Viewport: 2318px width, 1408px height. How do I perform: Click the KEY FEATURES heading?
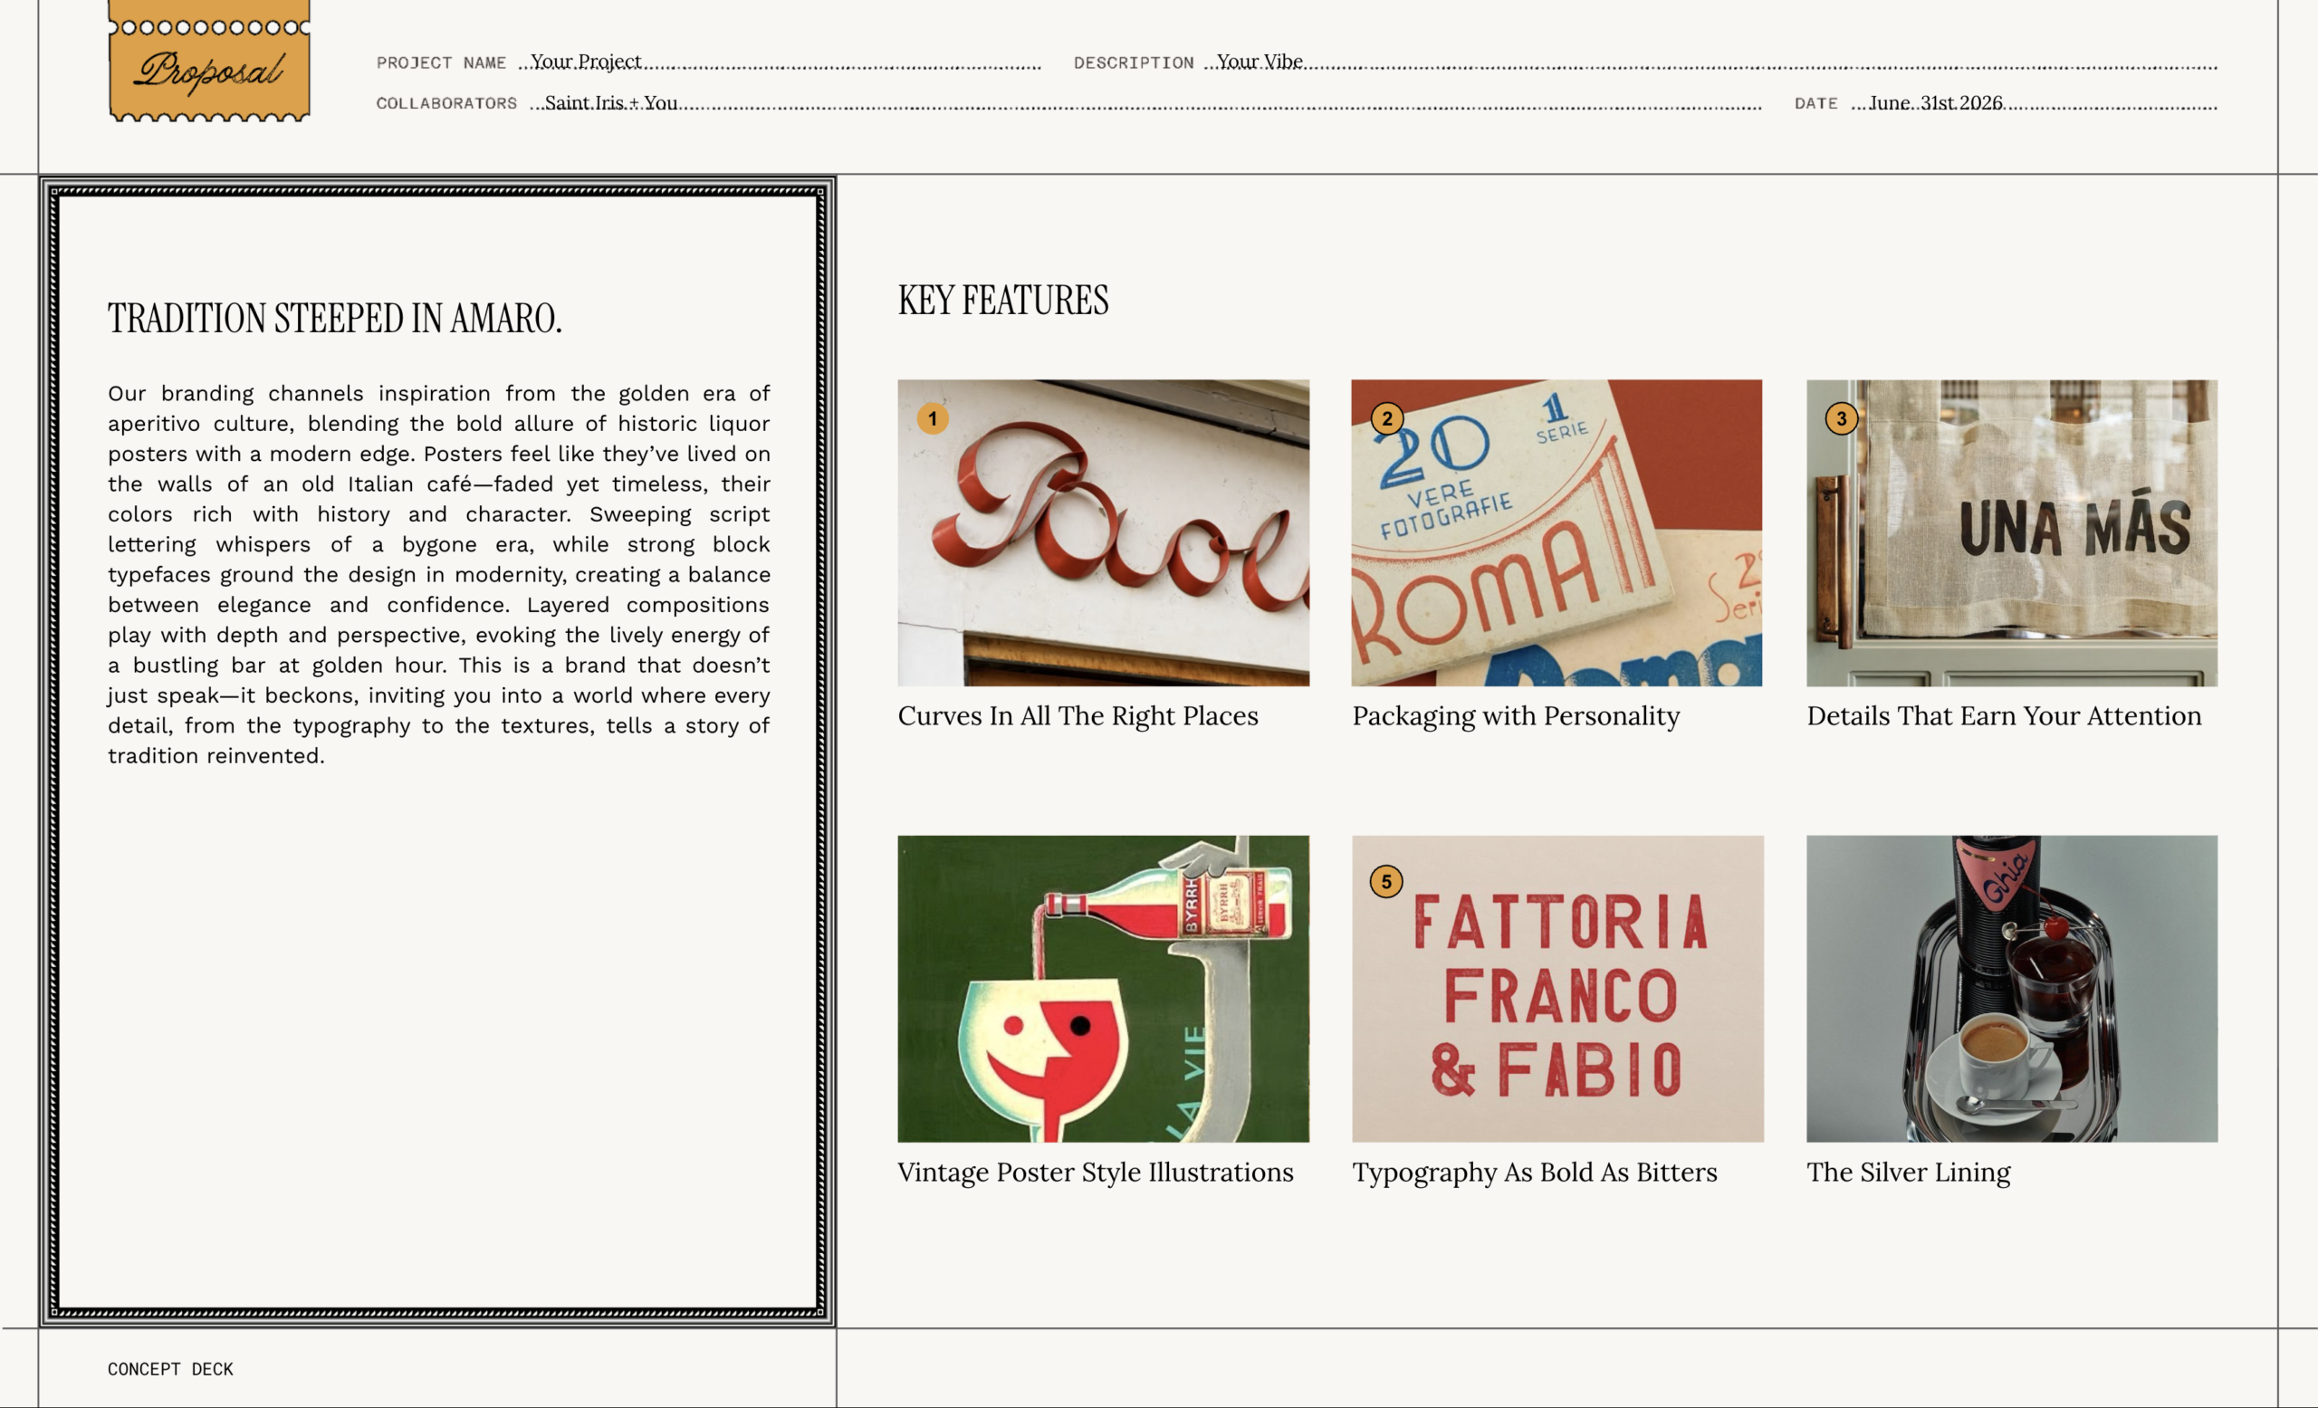pos(1003,301)
